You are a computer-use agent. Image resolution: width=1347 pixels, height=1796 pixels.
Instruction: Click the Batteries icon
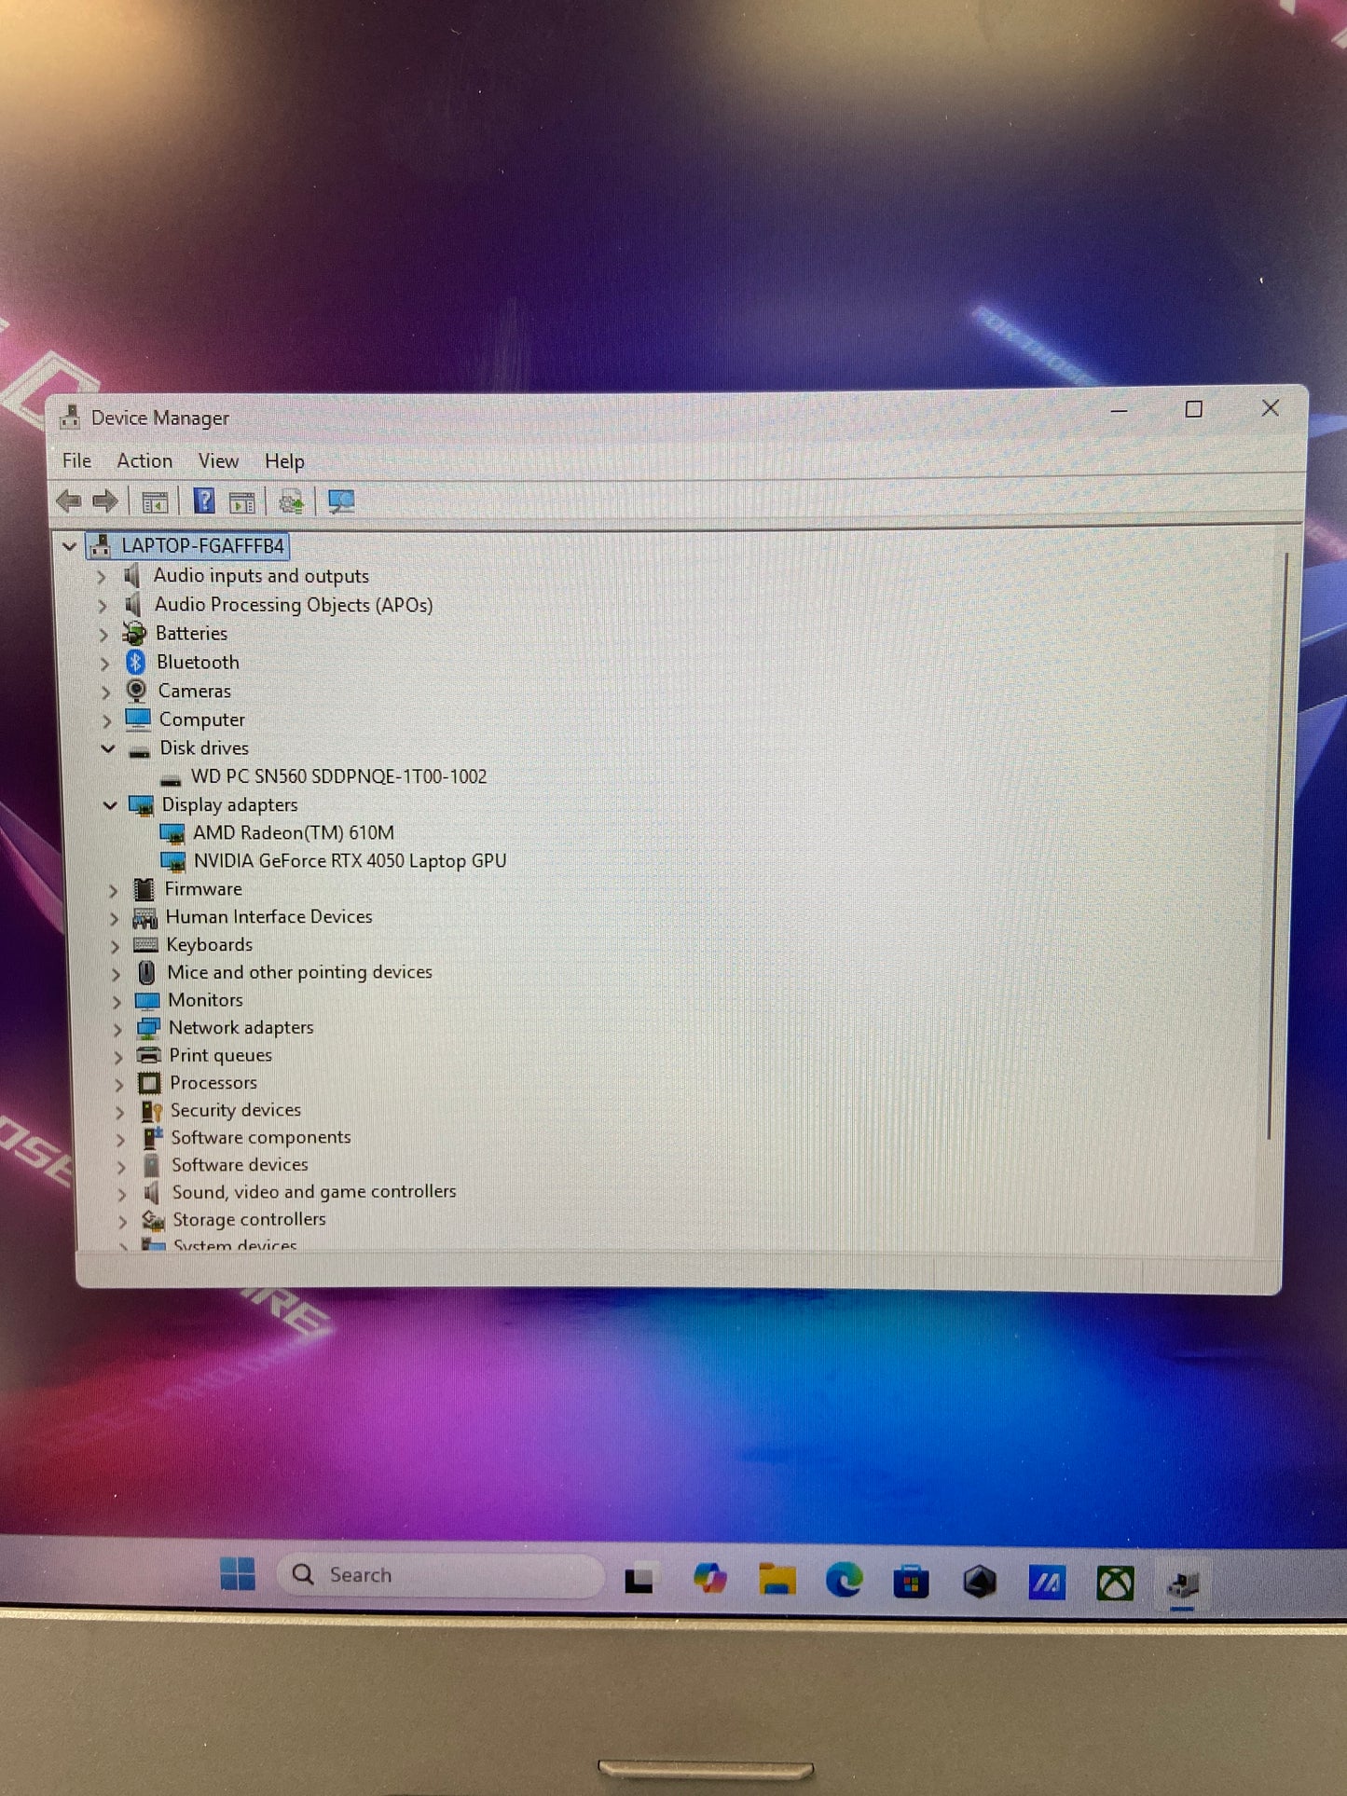(x=135, y=634)
